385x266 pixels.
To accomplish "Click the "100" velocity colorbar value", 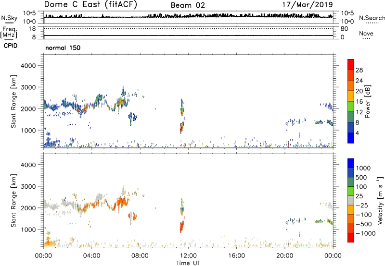I will click(361, 187).
